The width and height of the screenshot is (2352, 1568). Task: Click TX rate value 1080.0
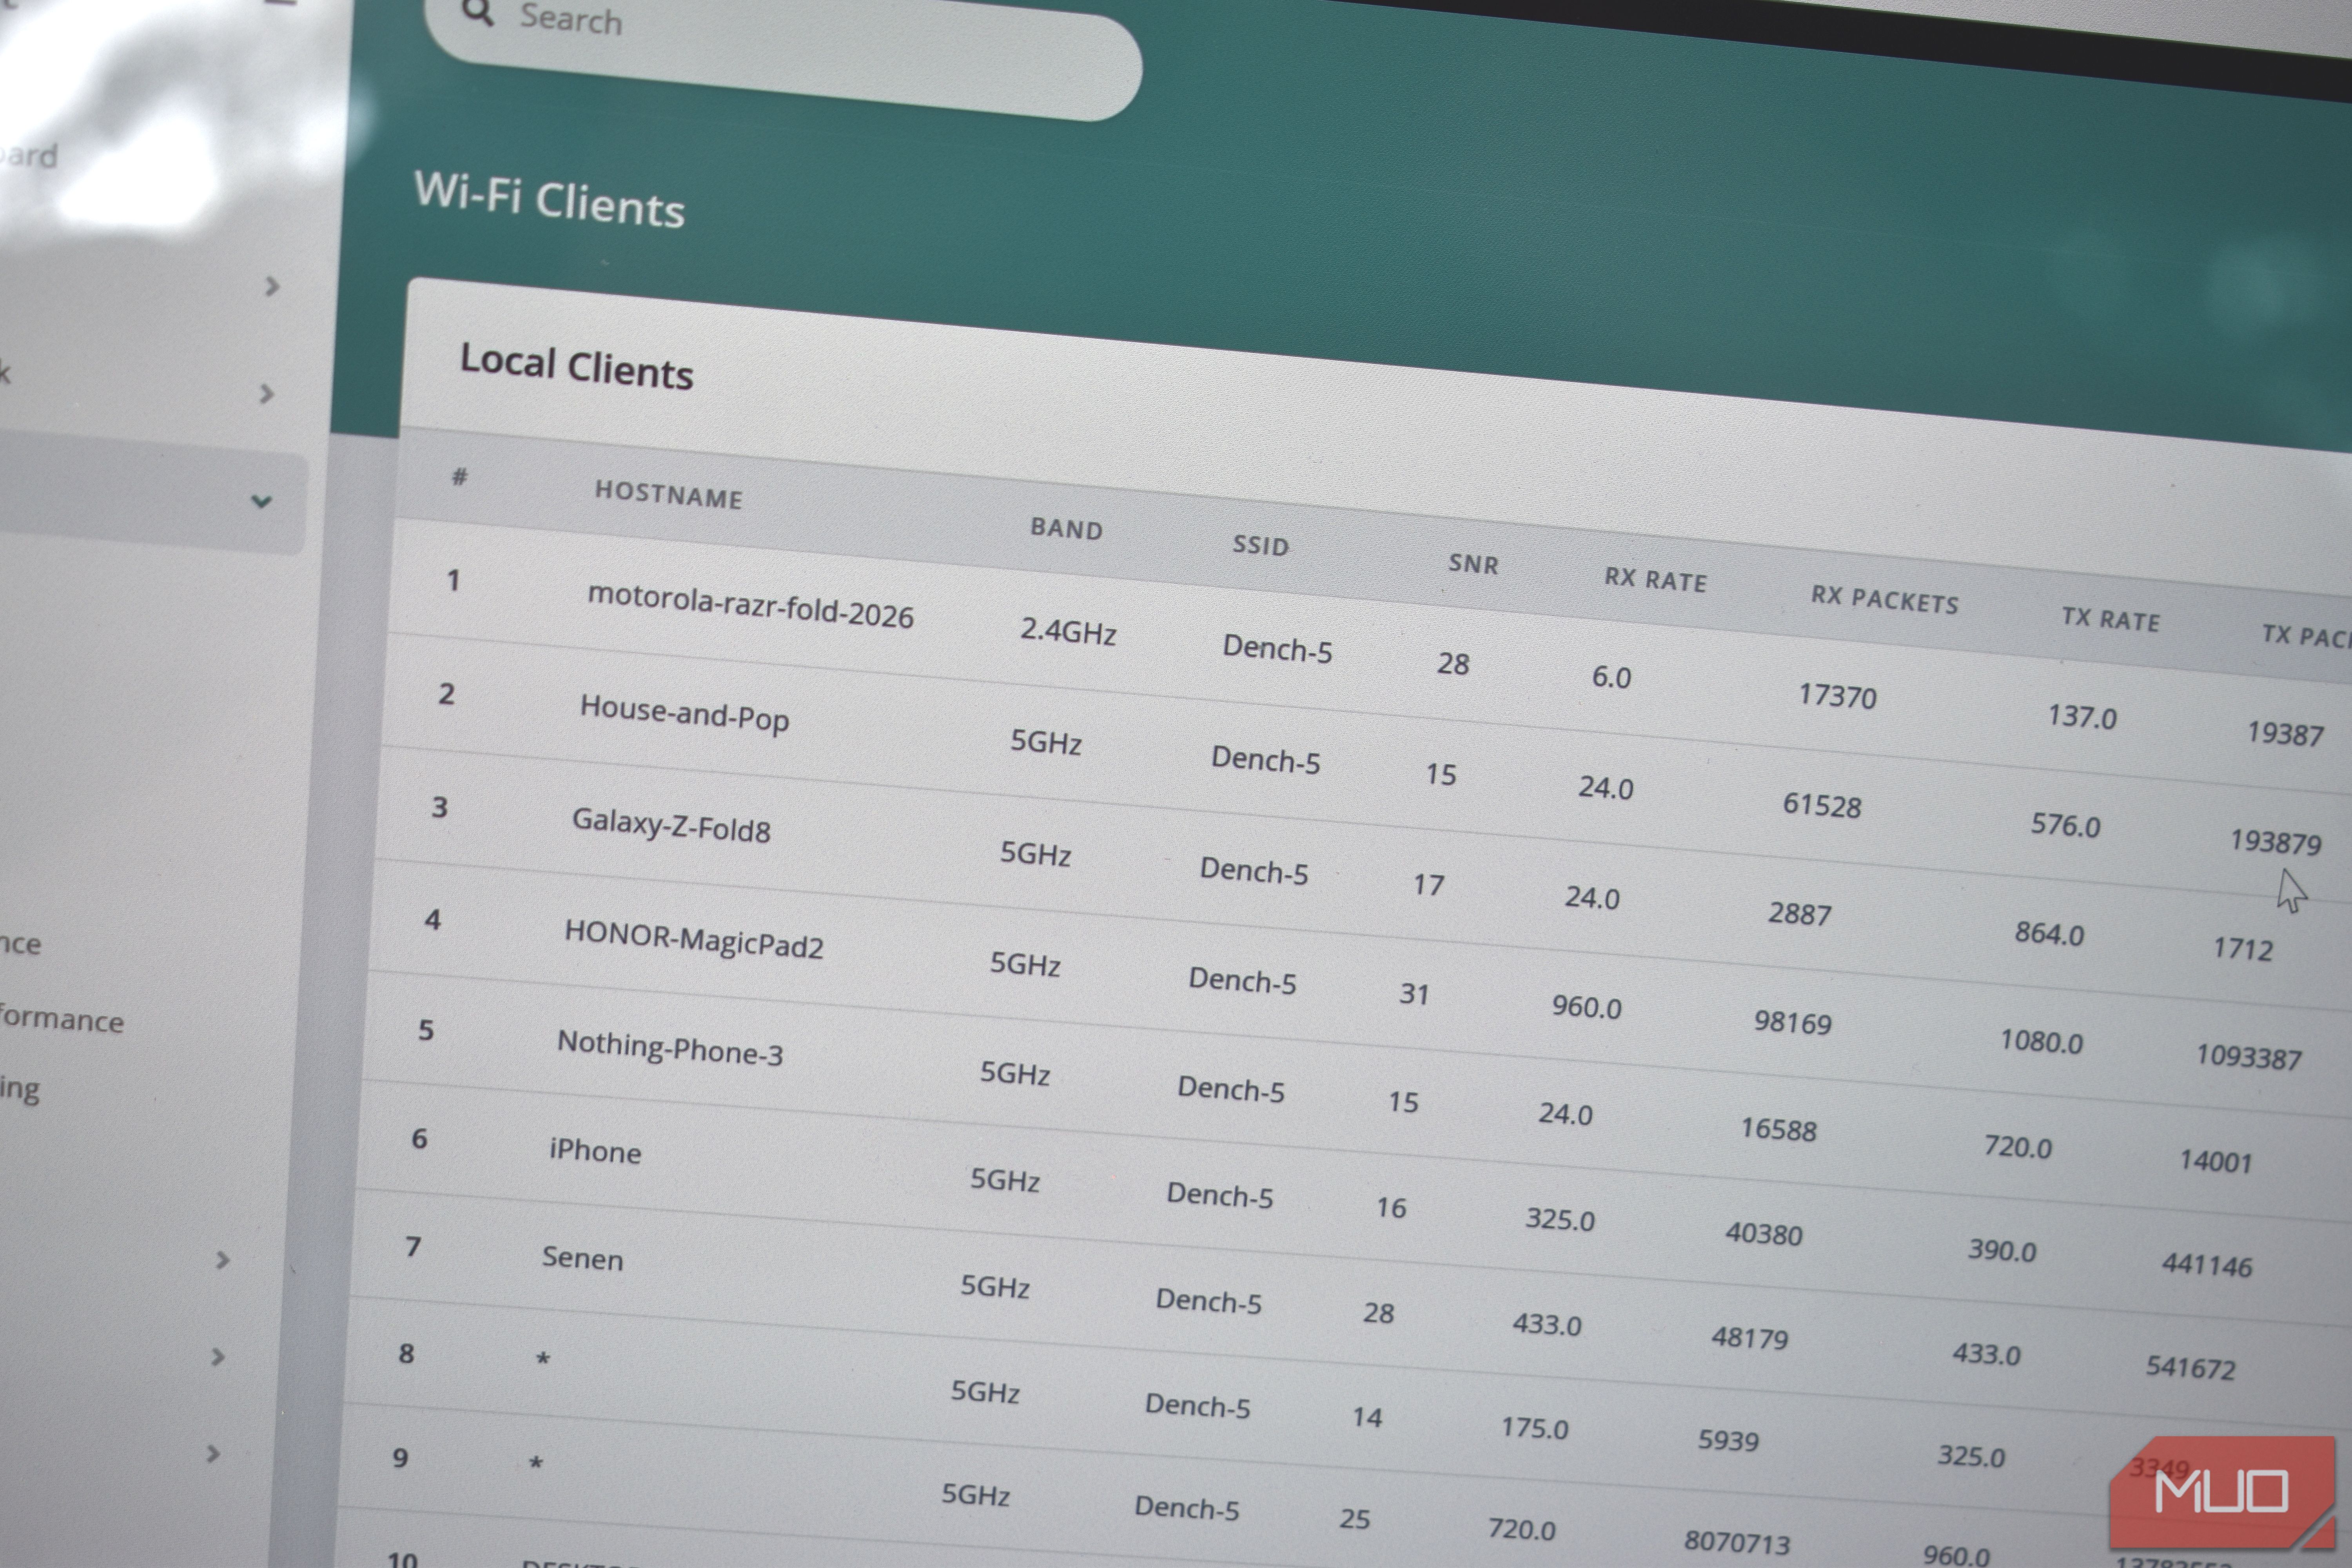tap(2041, 1042)
